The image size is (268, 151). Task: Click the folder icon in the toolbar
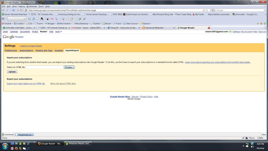[71, 19]
